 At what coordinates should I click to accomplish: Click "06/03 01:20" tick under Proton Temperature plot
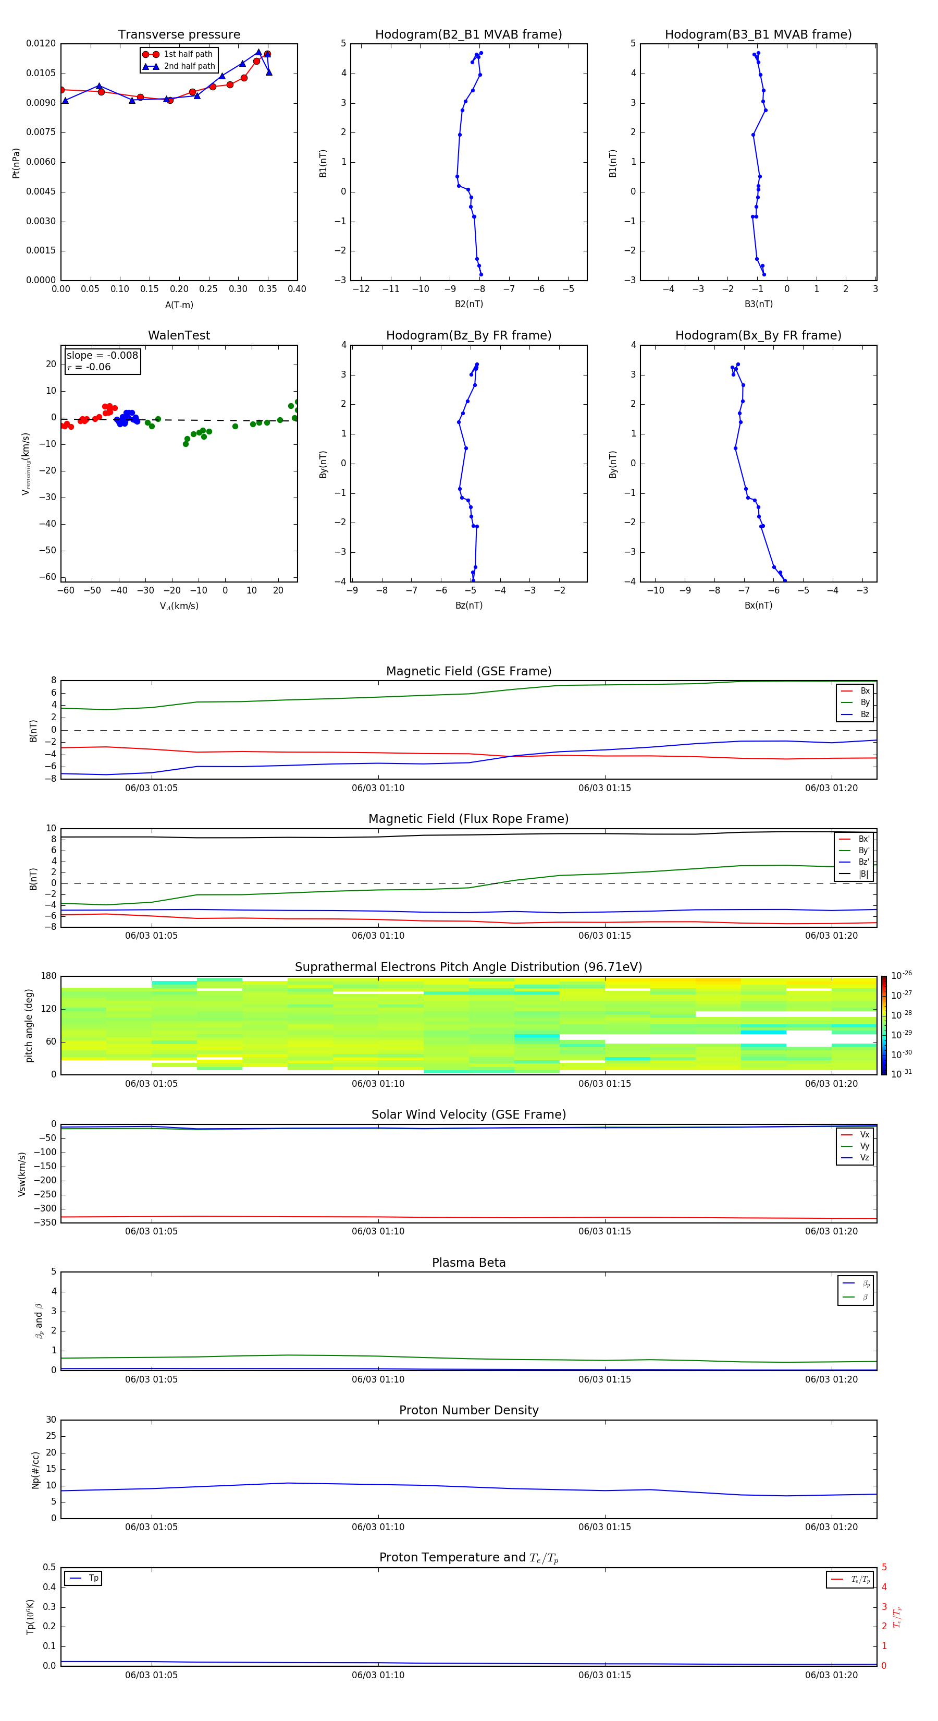tap(831, 1675)
